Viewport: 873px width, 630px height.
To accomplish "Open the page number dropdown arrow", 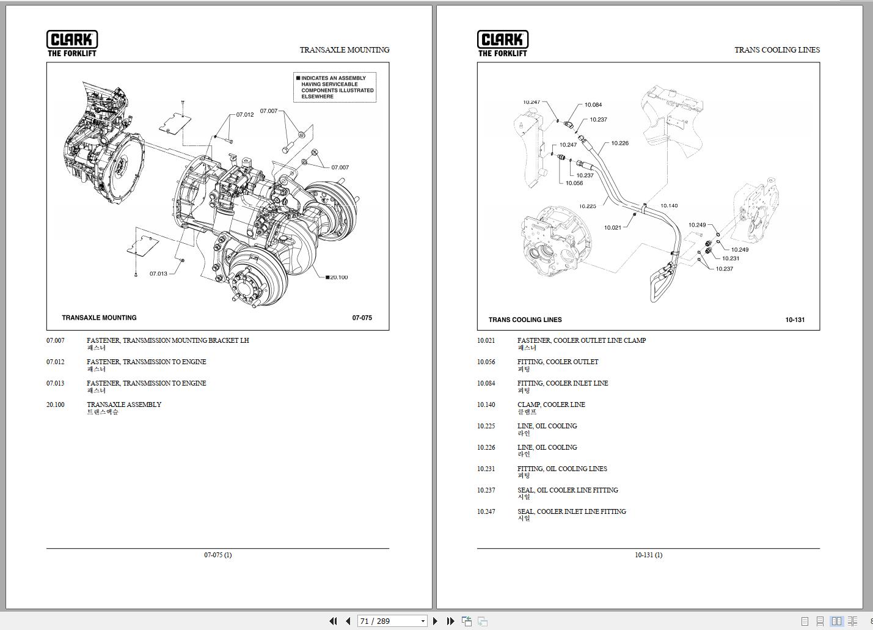I will (x=423, y=621).
